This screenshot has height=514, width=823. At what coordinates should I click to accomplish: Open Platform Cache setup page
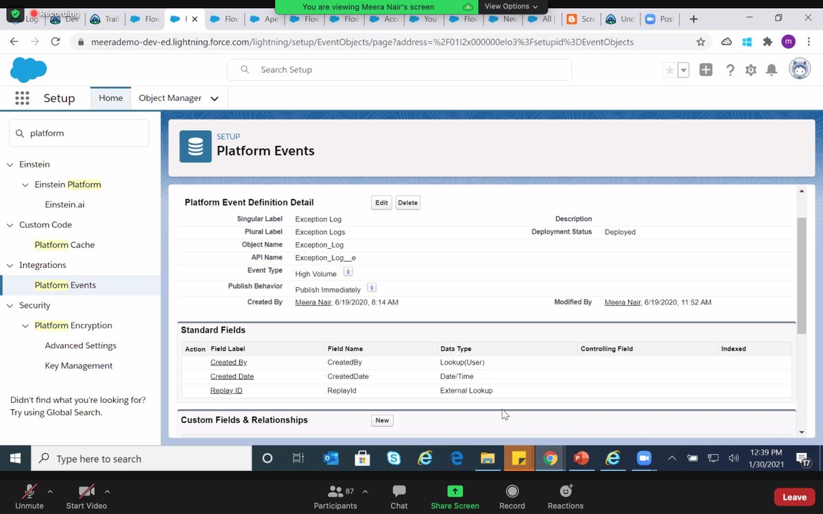pos(64,245)
